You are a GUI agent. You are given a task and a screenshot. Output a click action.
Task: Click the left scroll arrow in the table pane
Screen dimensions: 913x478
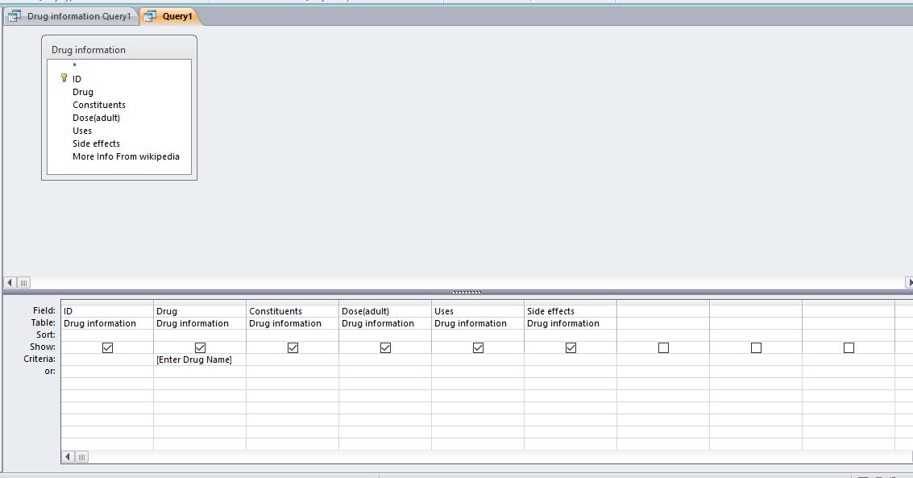coord(8,282)
